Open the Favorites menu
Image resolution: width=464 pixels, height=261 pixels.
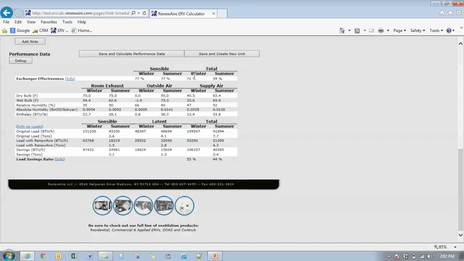tap(49, 22)
